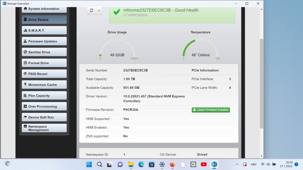
Task: Go to Firmware Updates
Action: pos(44,41)
